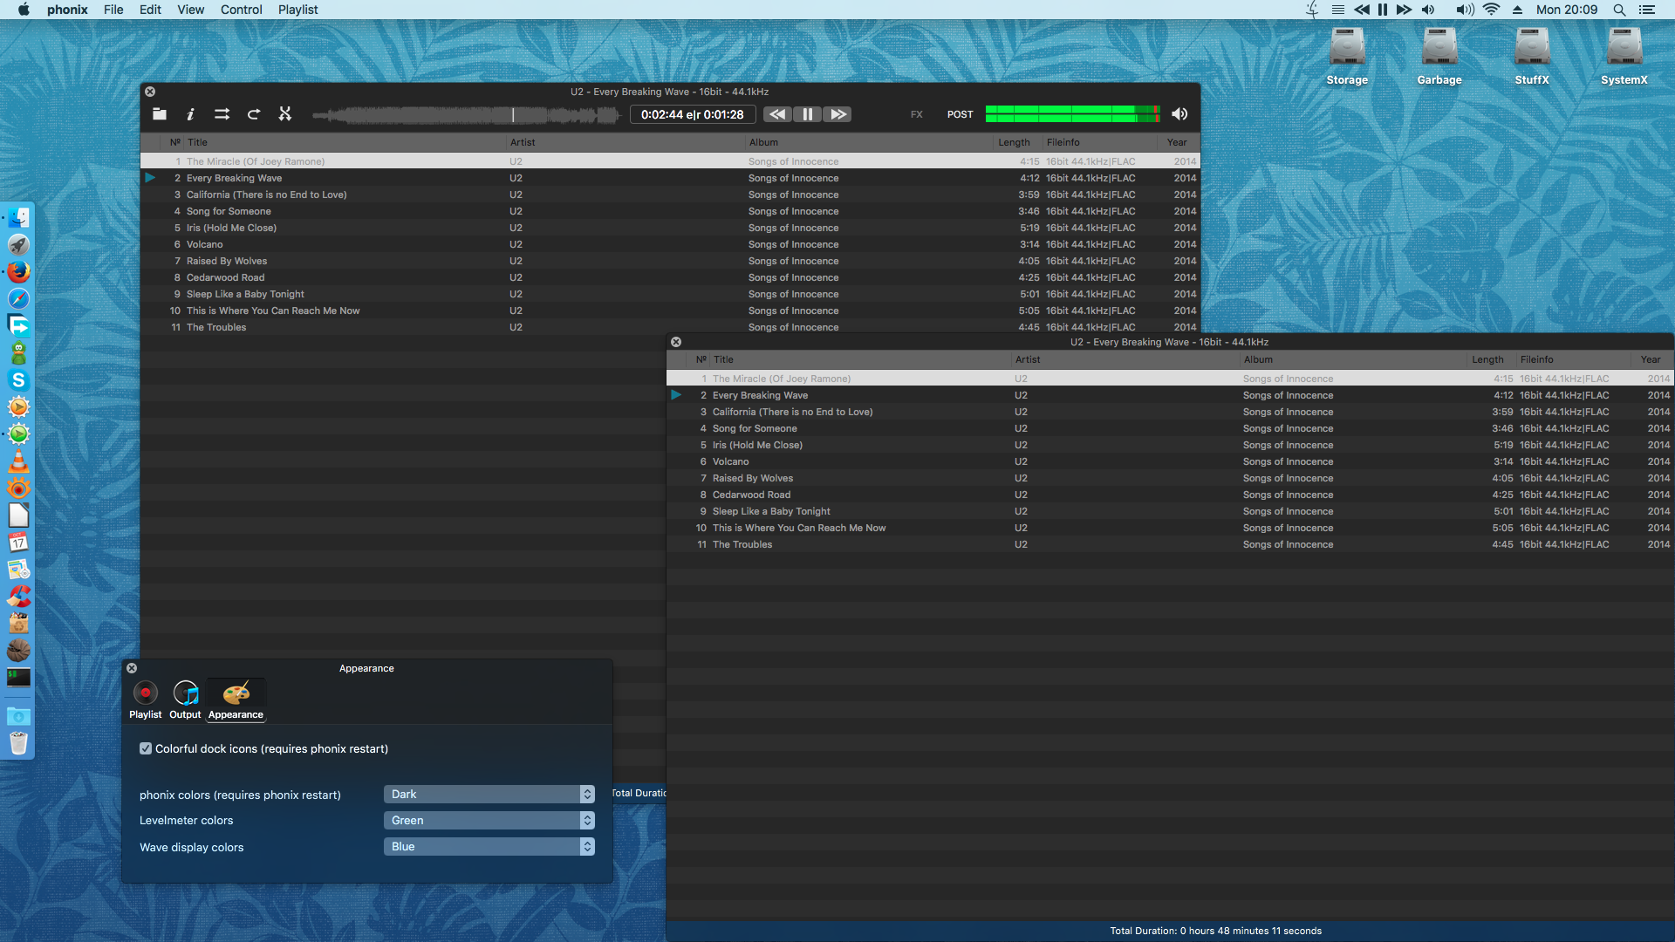Open files with the folder toolbar icon

pyautogui.click(x=160, y=114)
